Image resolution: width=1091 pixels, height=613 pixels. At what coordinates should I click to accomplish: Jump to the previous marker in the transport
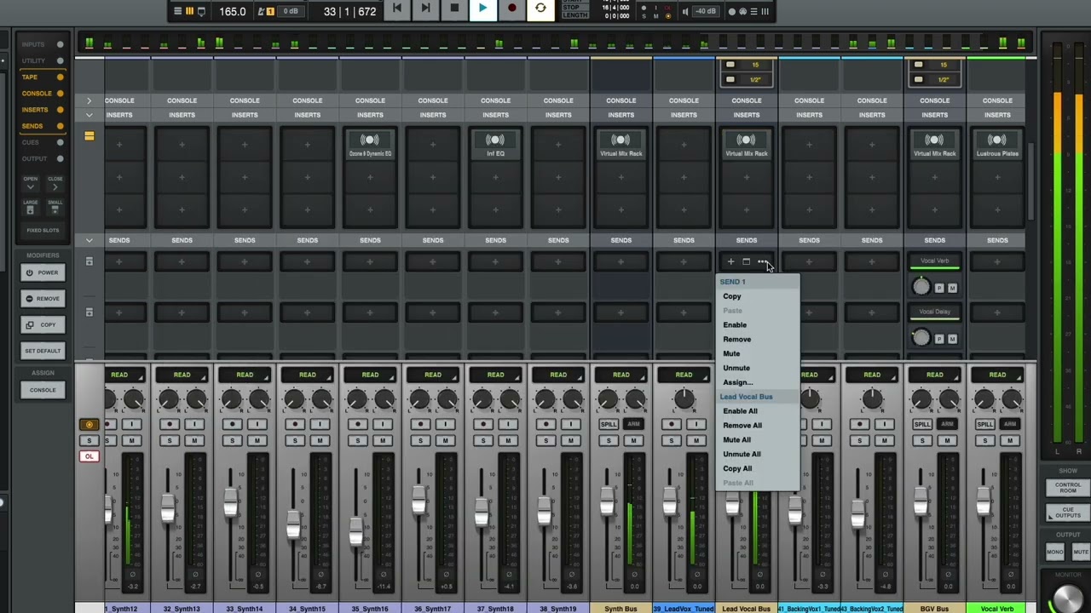(x=396, y=9)
